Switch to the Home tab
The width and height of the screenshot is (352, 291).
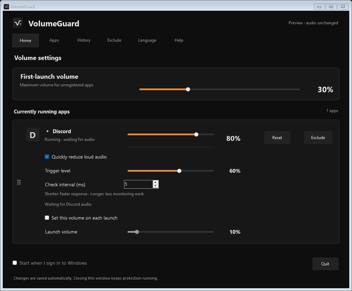coord(26,41)
